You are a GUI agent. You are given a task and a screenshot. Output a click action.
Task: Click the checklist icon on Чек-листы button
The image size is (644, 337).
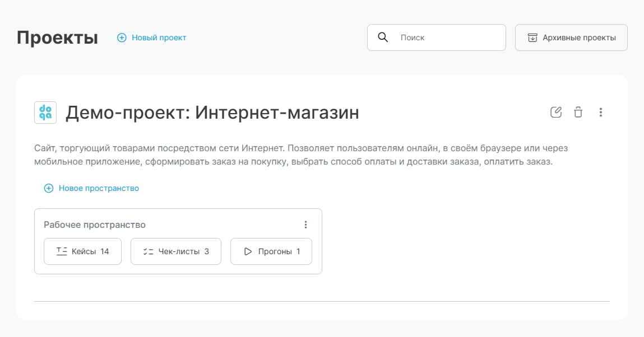pos(148,251)
